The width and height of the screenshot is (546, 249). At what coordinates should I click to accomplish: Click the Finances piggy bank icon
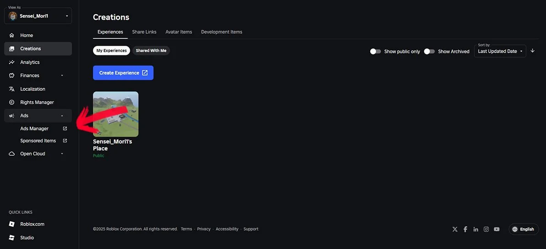12,76
